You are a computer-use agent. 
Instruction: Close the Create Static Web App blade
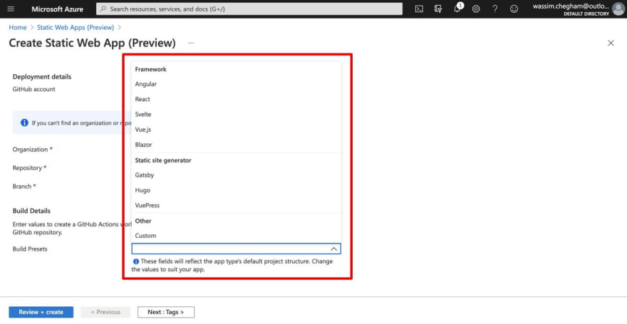tap(611, 43)
